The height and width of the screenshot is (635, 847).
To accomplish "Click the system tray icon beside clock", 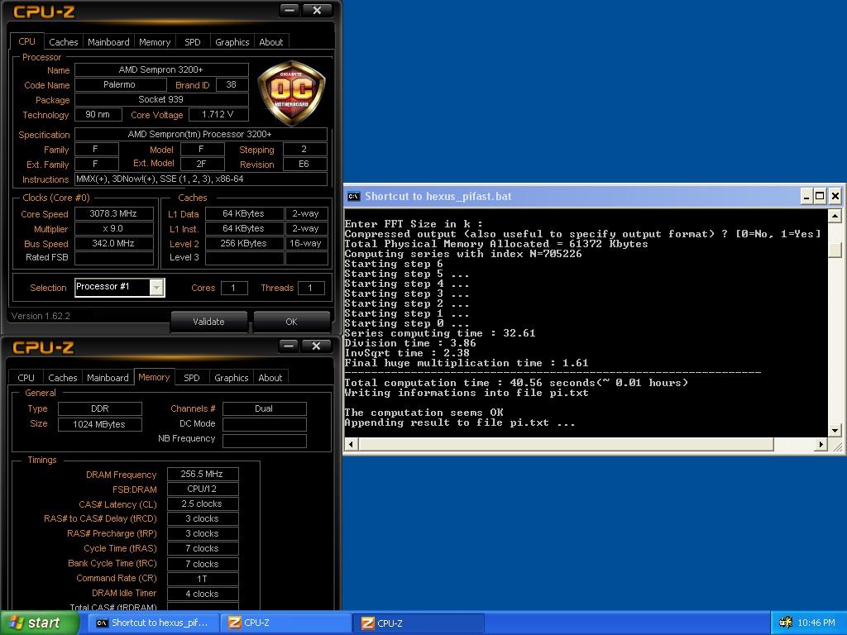I will [x=786, y=623].
